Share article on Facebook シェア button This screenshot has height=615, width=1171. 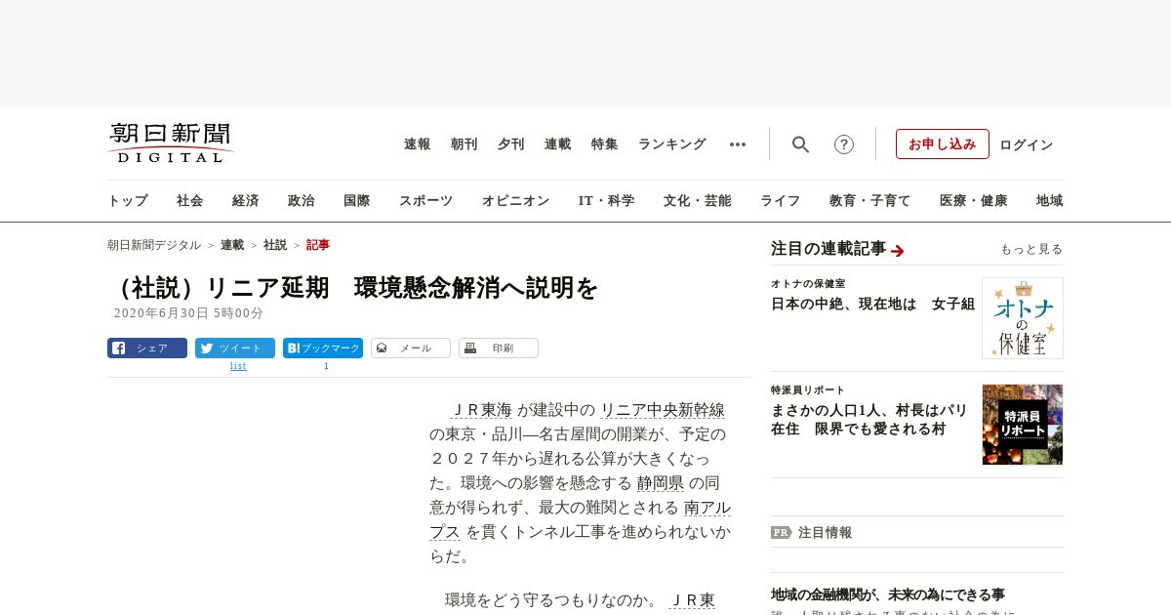(x=147, y=348)
